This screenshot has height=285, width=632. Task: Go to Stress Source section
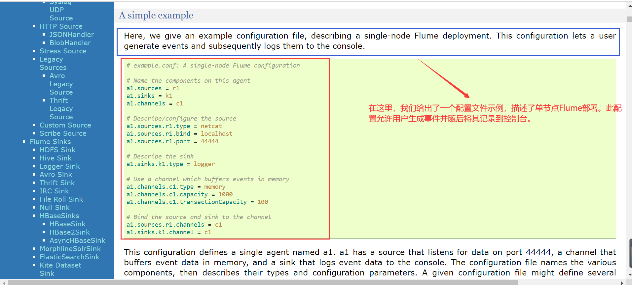63,51
